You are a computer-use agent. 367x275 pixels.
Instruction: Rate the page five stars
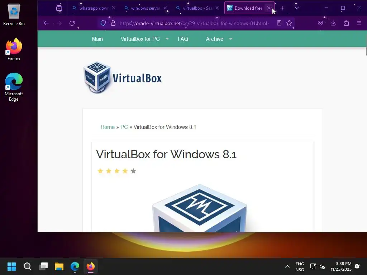click(x=133, y=171)
